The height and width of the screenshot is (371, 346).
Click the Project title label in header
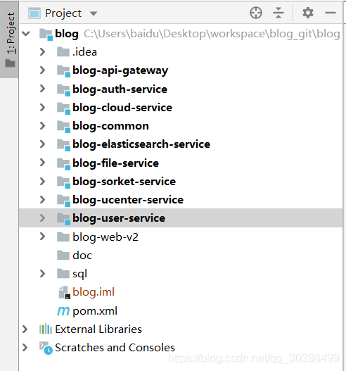(x=63, y=13)
